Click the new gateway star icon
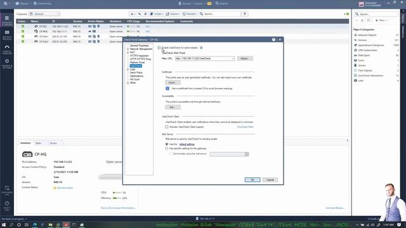Viewport: 406px width, 228px height. point(133,14)
